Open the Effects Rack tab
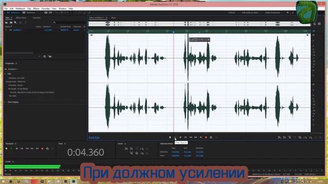The image size is (328, 184). pyautogui.click(x=21, y=18)
